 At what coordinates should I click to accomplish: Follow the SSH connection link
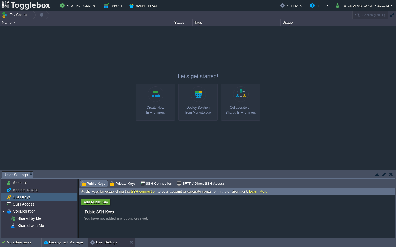click(144, 192)
